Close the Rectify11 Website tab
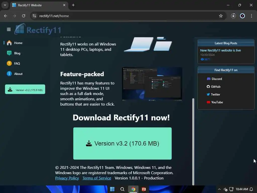257x193 pixels. tap(64, 5)
